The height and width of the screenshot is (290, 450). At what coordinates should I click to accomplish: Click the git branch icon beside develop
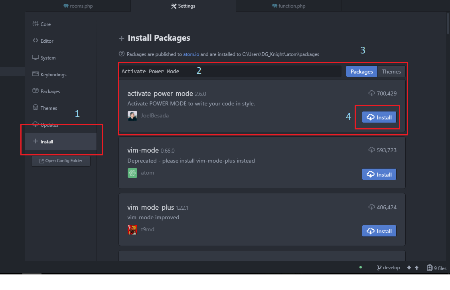coord(378,267)
